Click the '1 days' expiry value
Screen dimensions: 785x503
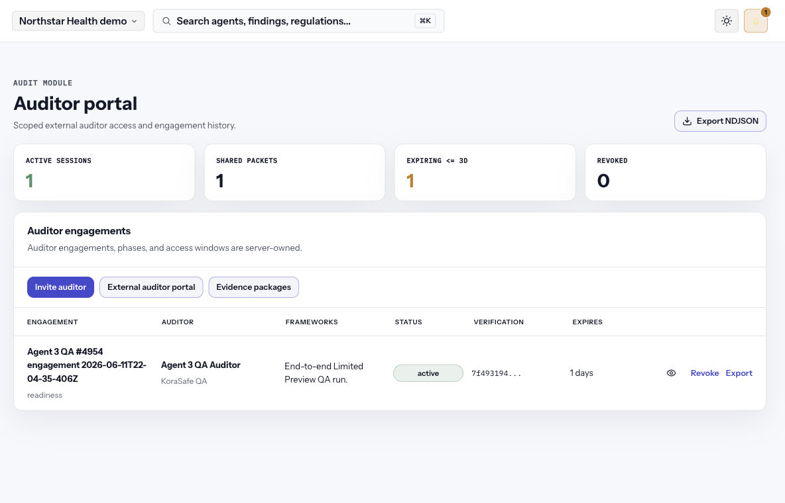point(581,373)
